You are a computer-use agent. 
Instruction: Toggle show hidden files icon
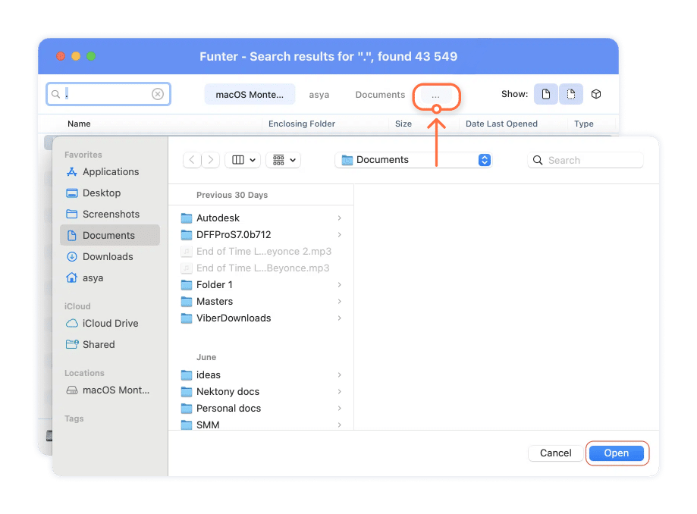click(571, 94)
